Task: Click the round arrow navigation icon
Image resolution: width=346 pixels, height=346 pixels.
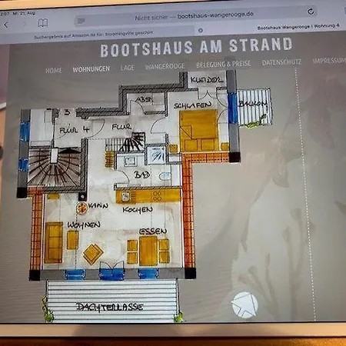Action: 245,305
